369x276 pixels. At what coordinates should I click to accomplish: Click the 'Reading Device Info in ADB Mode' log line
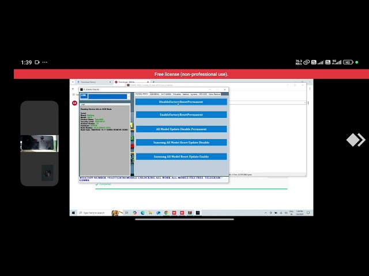(x=96, y=109)
